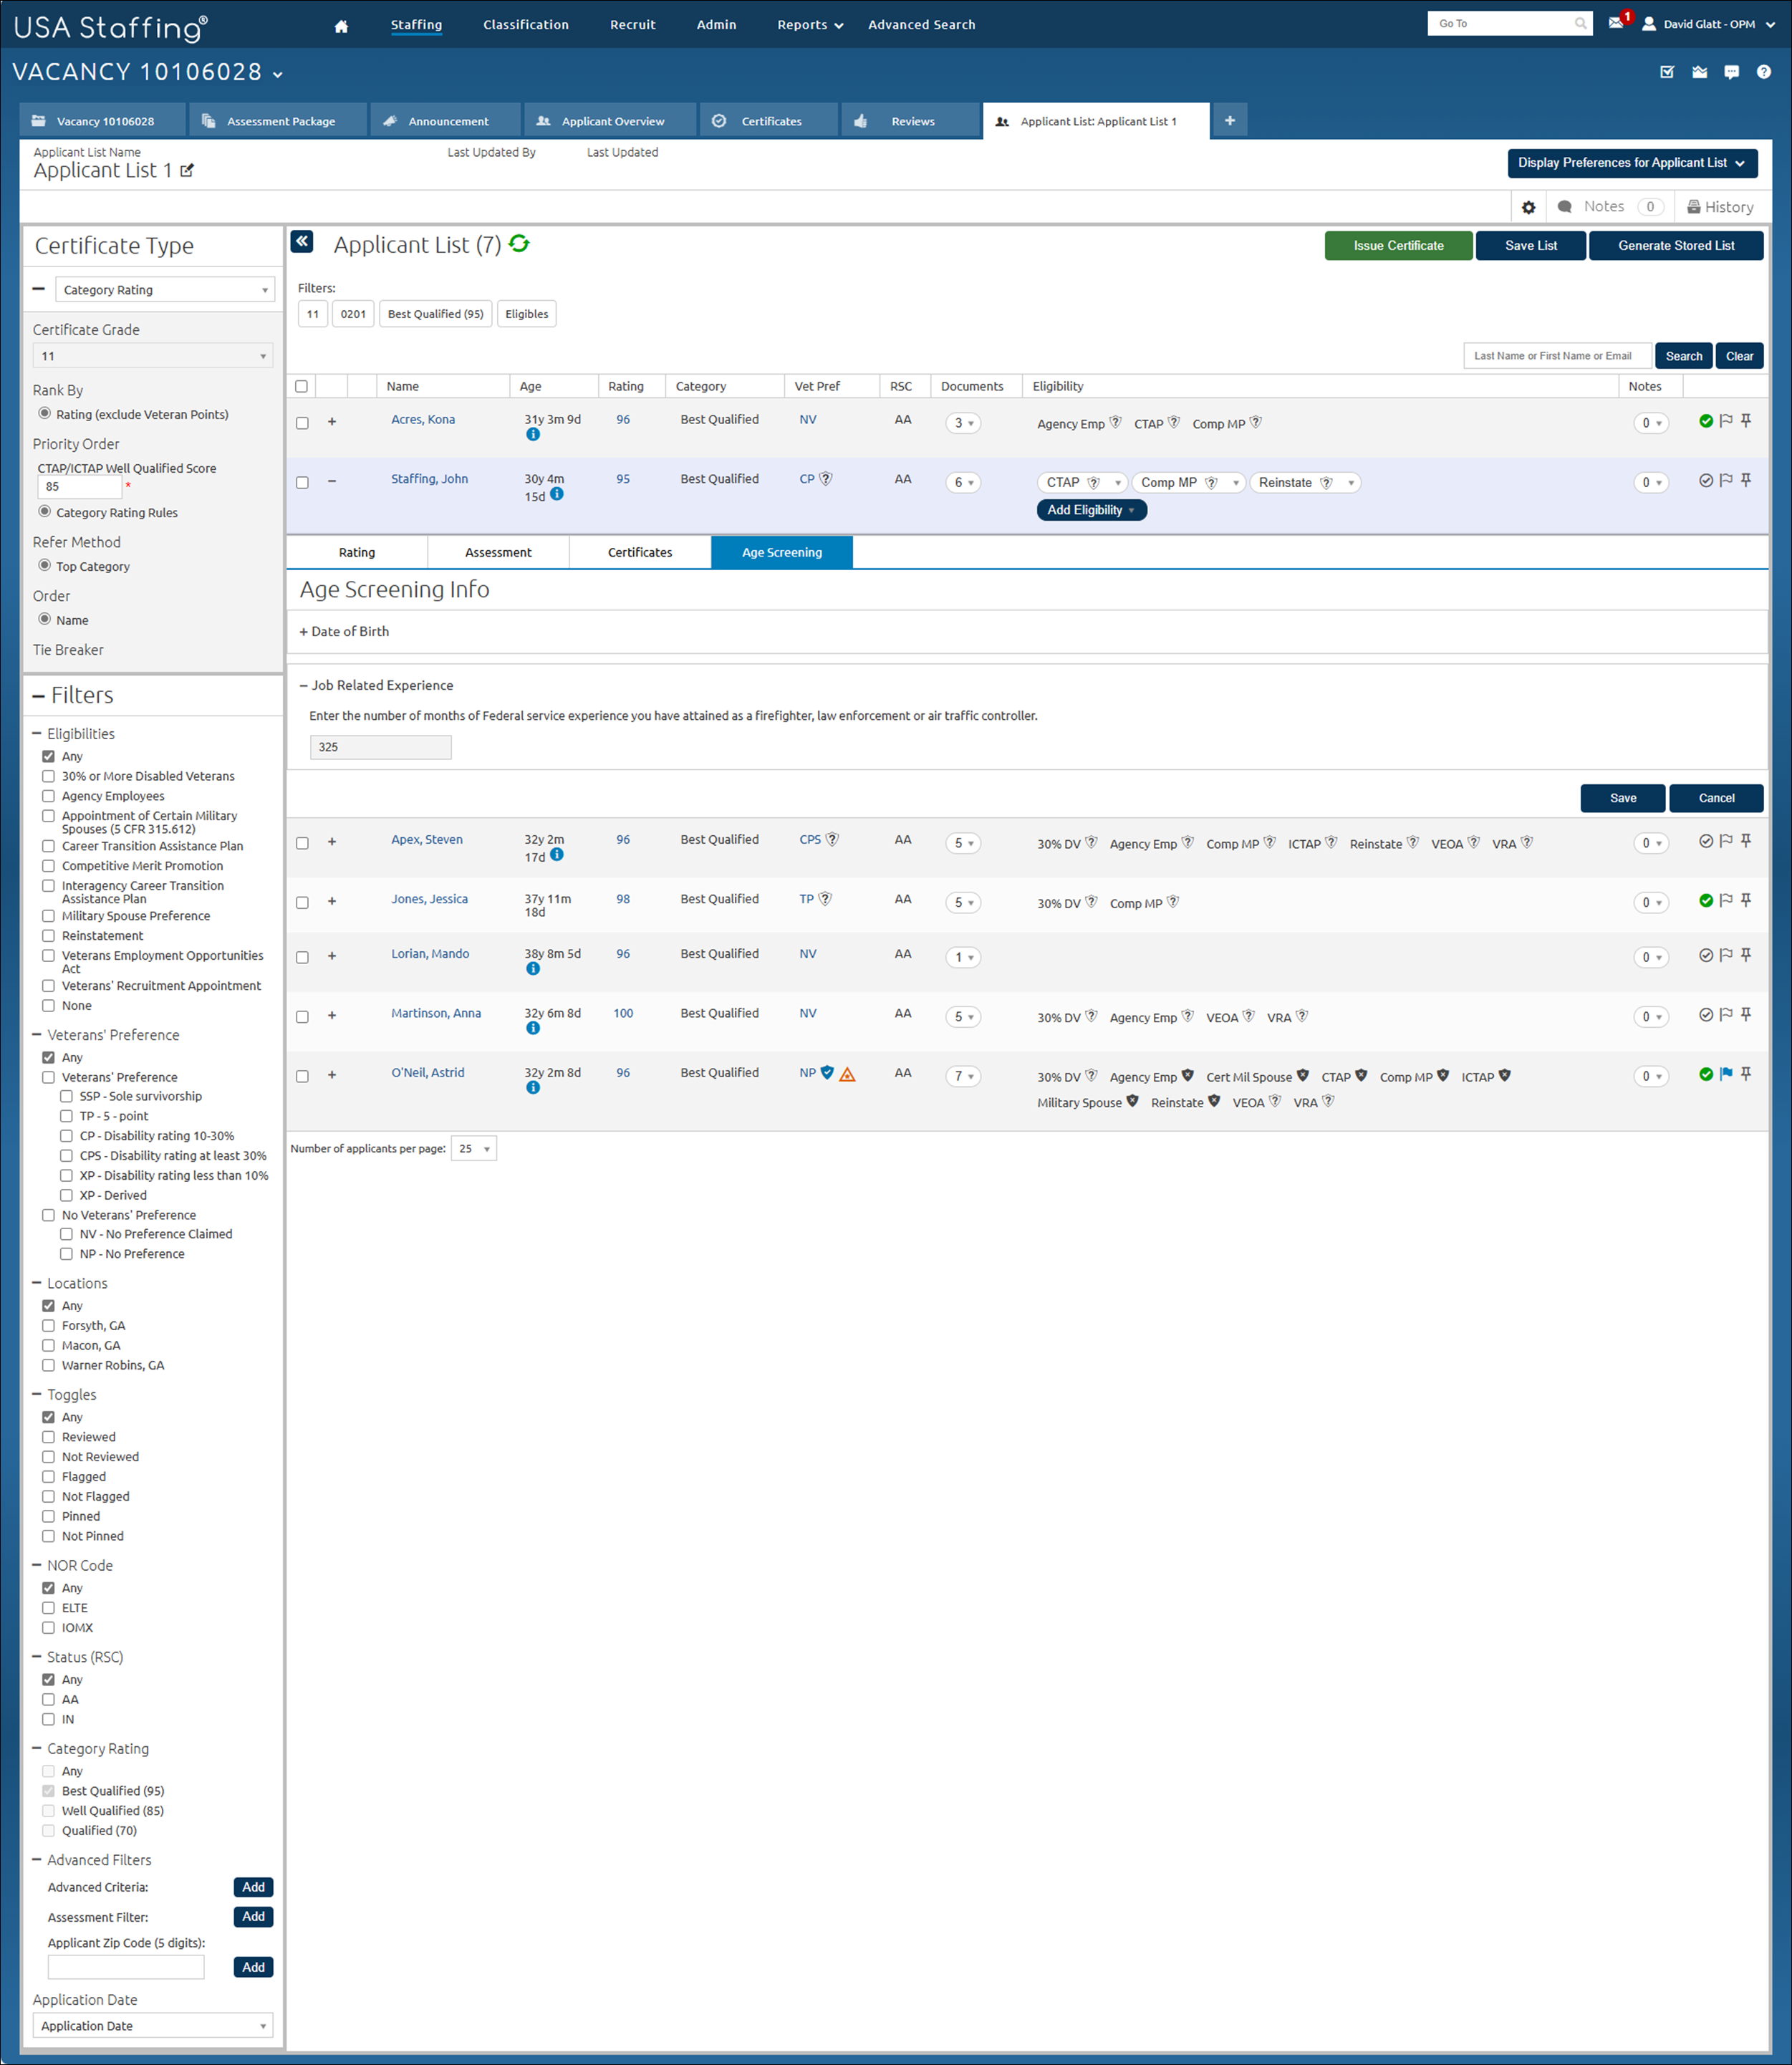Image resolution: width=1792 pixels, height=2065 pixels.
Task: Refresh the applicant list with green arrows
Action: pos(519,244)
